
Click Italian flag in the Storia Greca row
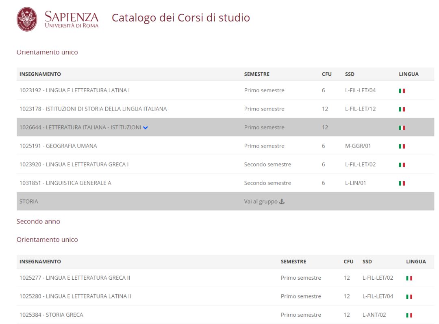point(409,315)
